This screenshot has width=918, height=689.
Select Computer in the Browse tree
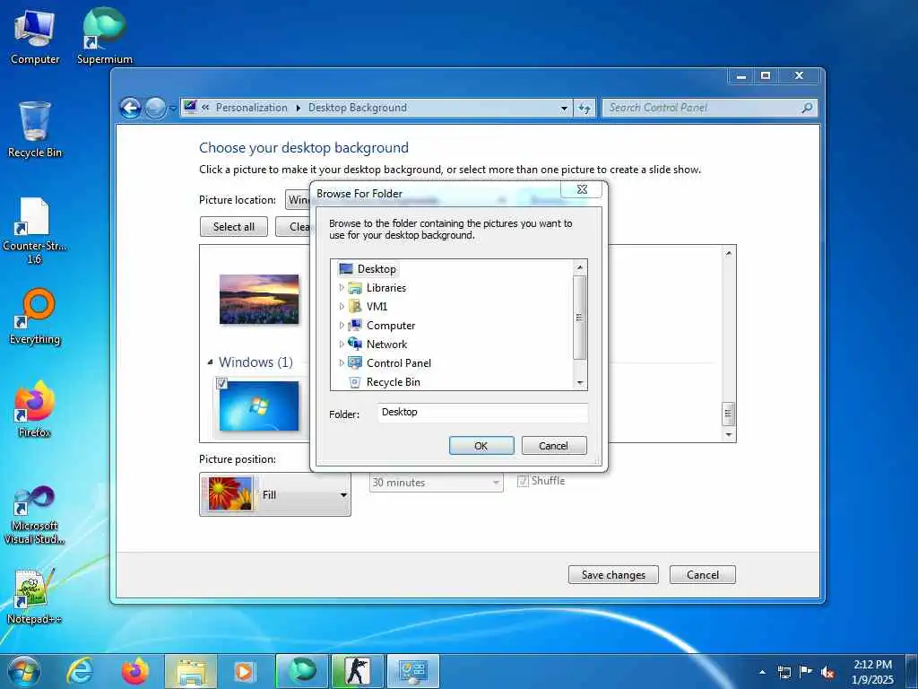[x=391, y=325]
